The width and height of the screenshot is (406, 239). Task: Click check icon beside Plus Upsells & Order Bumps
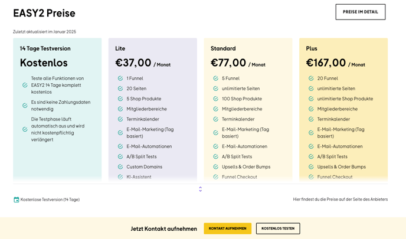pos(311,167)
